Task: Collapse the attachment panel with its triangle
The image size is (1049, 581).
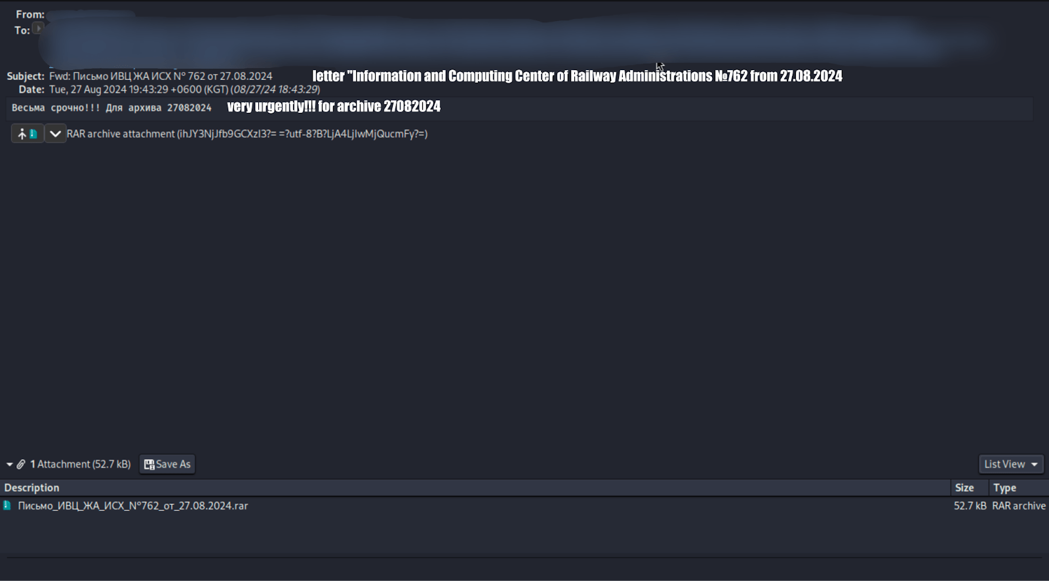Action: coord(8,464)
